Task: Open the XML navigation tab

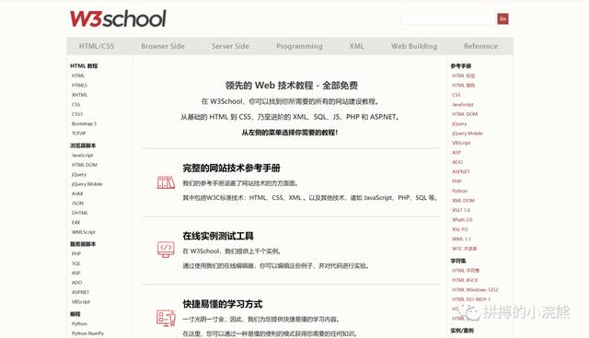Action: pos(356,46)
